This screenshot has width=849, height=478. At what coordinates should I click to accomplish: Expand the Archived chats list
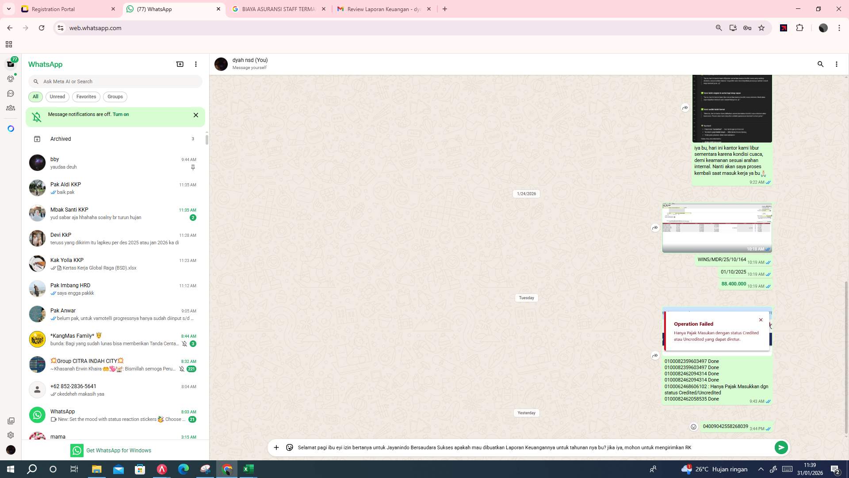pos(61,139)
